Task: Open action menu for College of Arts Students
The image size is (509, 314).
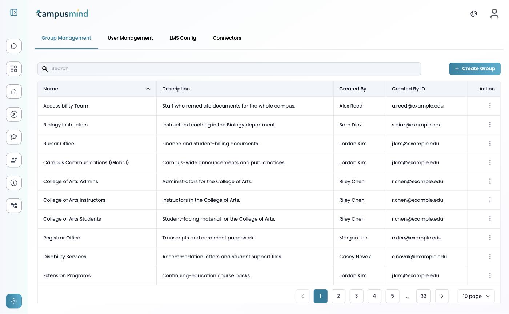Action: tap(490, 219)
